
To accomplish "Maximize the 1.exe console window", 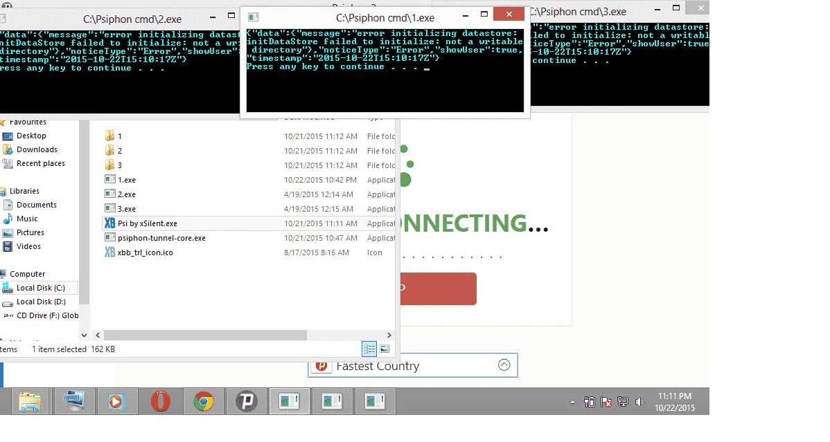I will coord(484,15).
